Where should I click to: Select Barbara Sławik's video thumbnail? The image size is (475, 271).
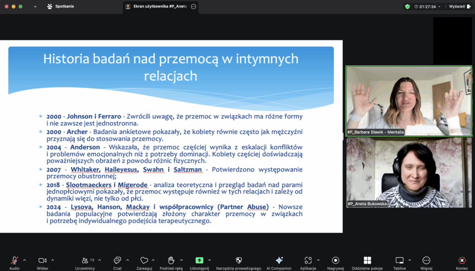409,101
